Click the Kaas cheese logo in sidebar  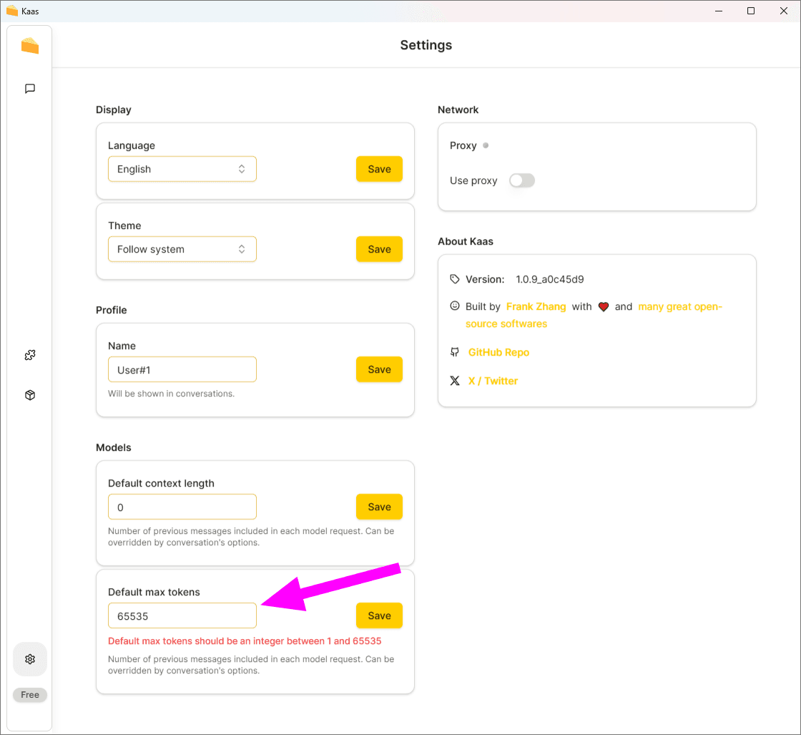30,47
